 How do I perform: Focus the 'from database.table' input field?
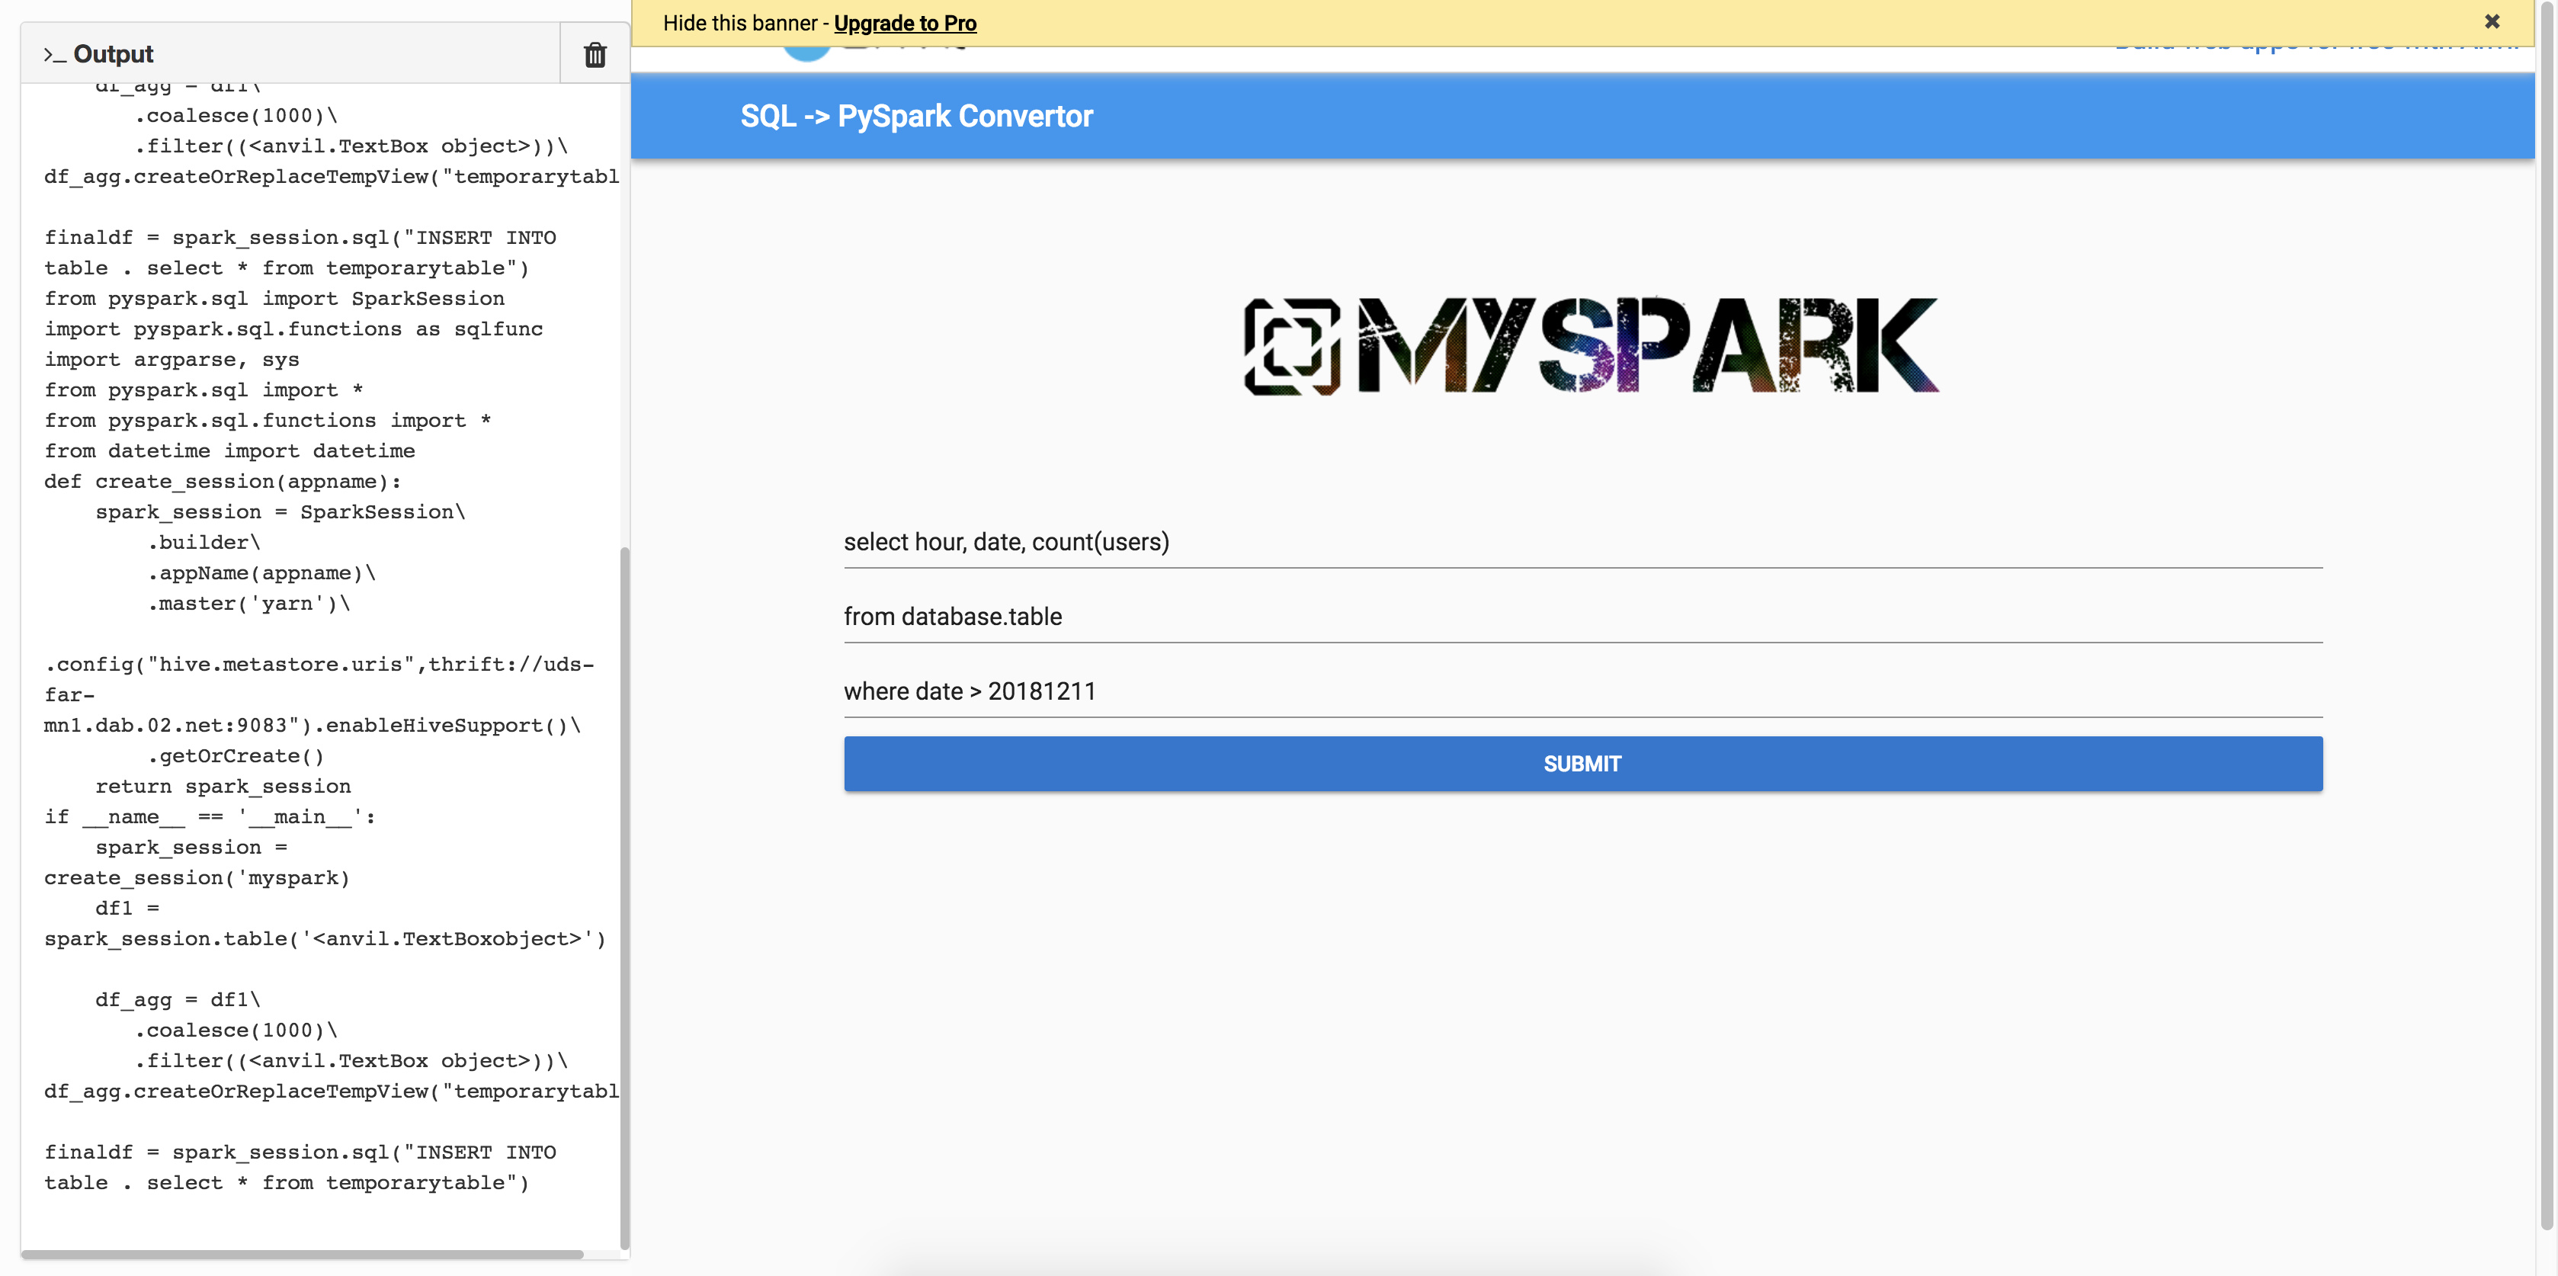click(1583, 617)
